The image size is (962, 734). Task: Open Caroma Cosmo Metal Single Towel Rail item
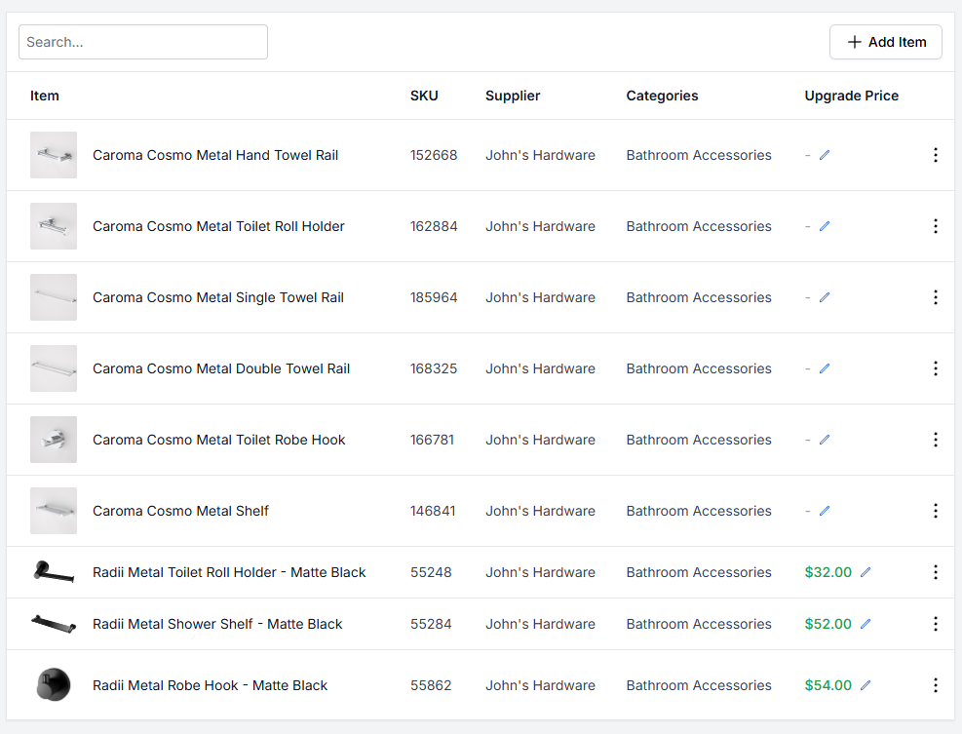[218, 297]
